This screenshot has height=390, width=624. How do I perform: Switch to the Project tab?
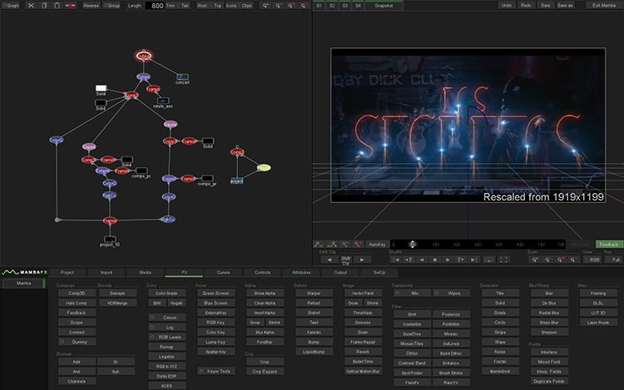[x=67, y=272]
